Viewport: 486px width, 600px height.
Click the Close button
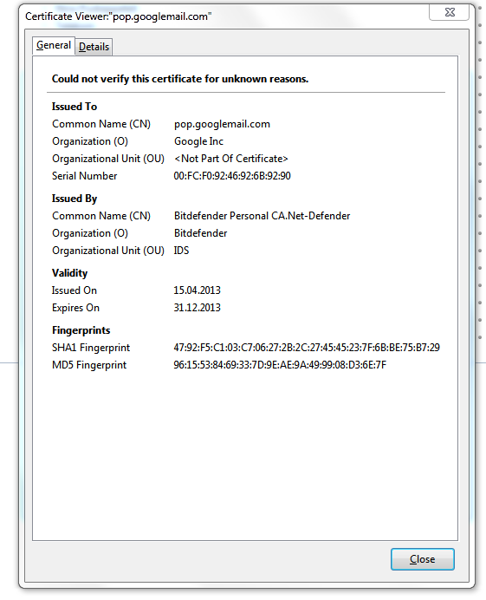point(423,559)
